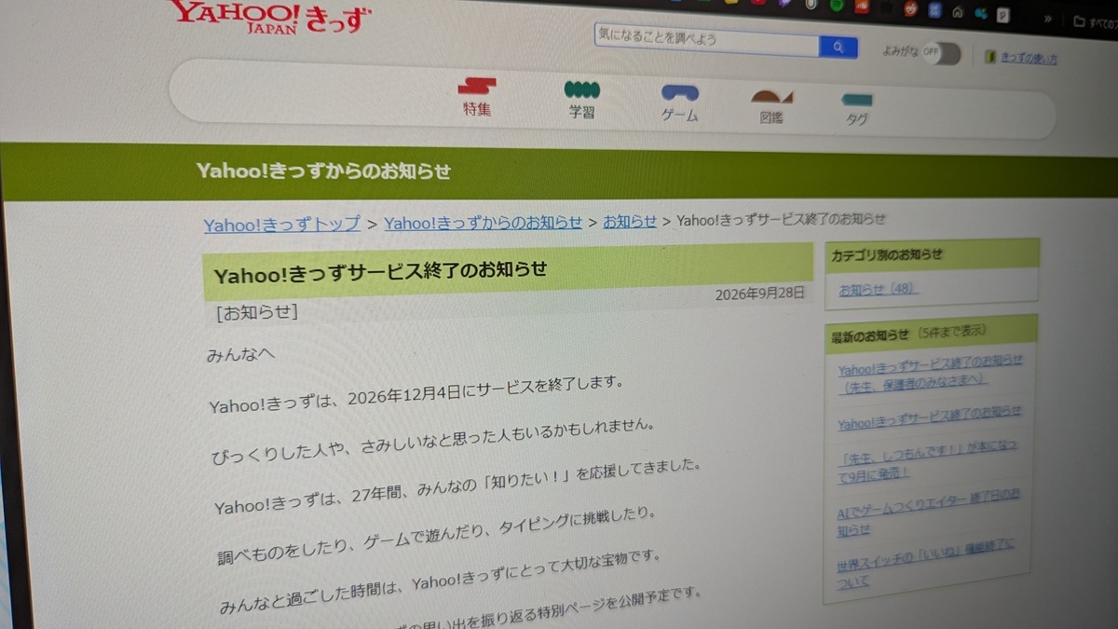
Task: Open the 図鑑 category icon
Action: point(772,96)
